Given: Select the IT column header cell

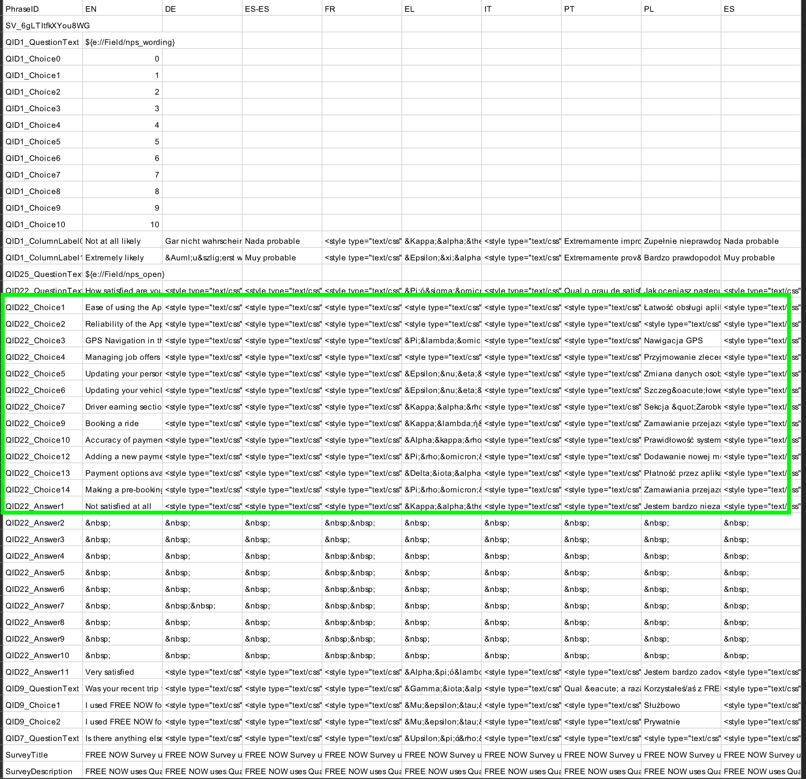Looking at the screenshot, I should point(522,9).
